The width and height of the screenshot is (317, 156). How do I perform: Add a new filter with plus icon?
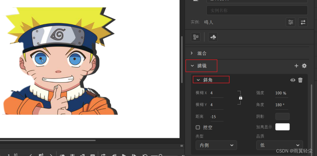tap(296, 65)
